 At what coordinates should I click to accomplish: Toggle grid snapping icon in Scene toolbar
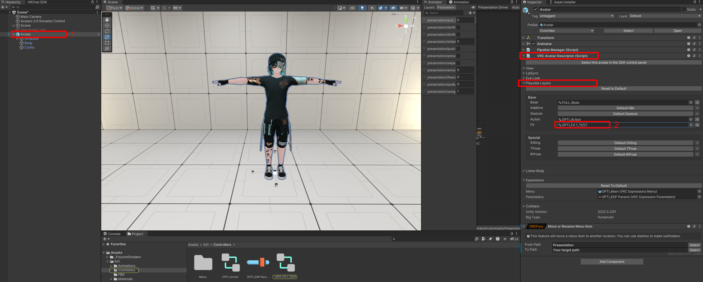(164, 8)
